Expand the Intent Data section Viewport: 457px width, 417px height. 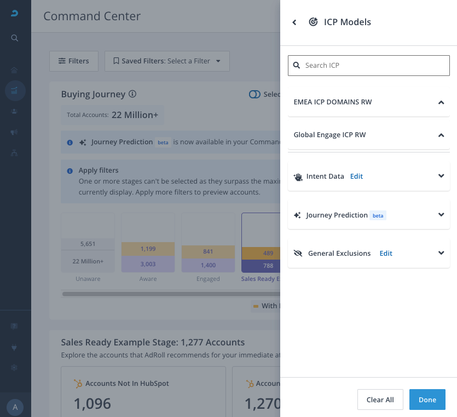441,176
